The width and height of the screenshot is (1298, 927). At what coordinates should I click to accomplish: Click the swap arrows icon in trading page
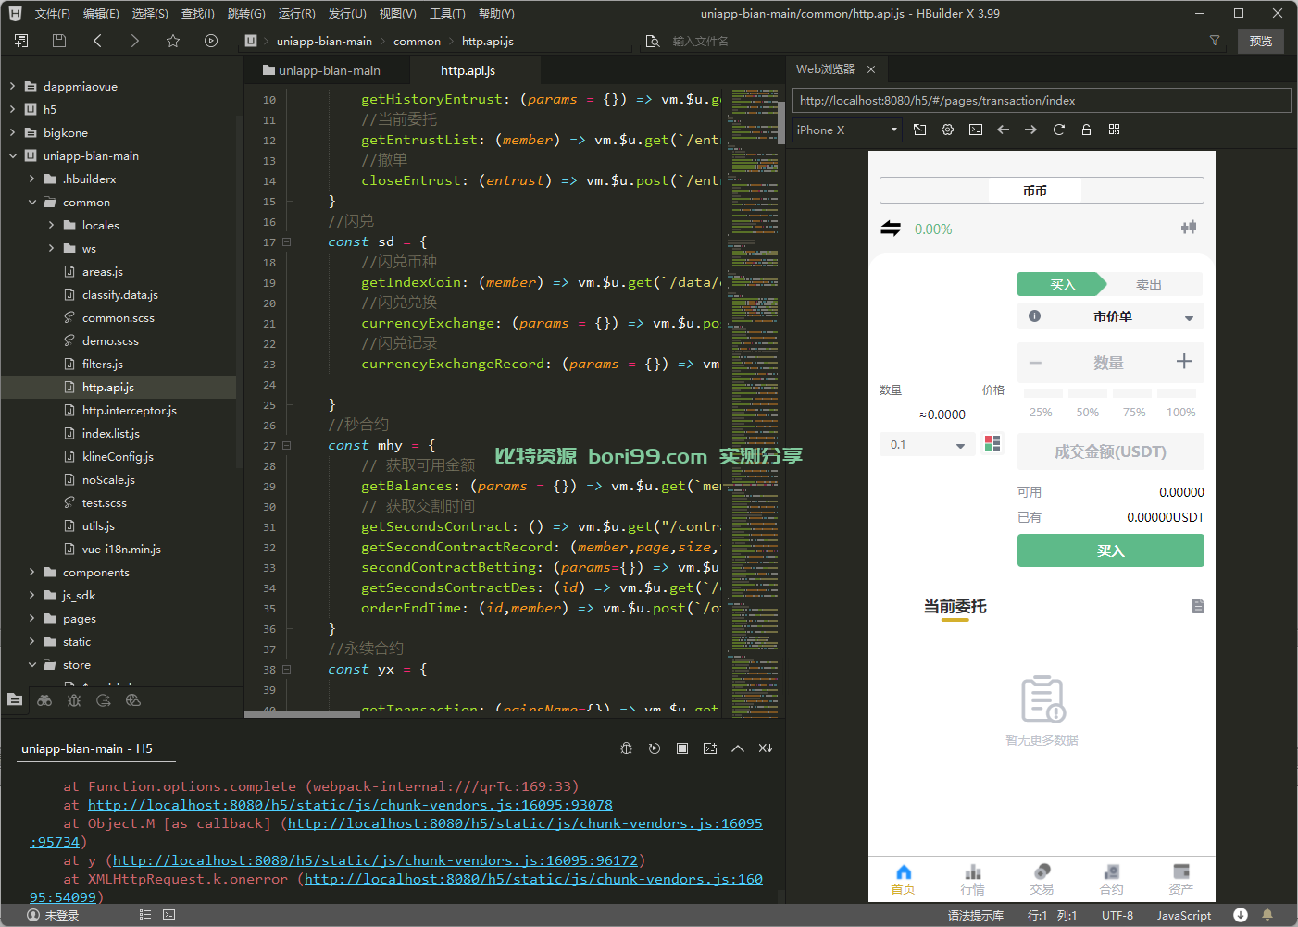click(891, 229)
